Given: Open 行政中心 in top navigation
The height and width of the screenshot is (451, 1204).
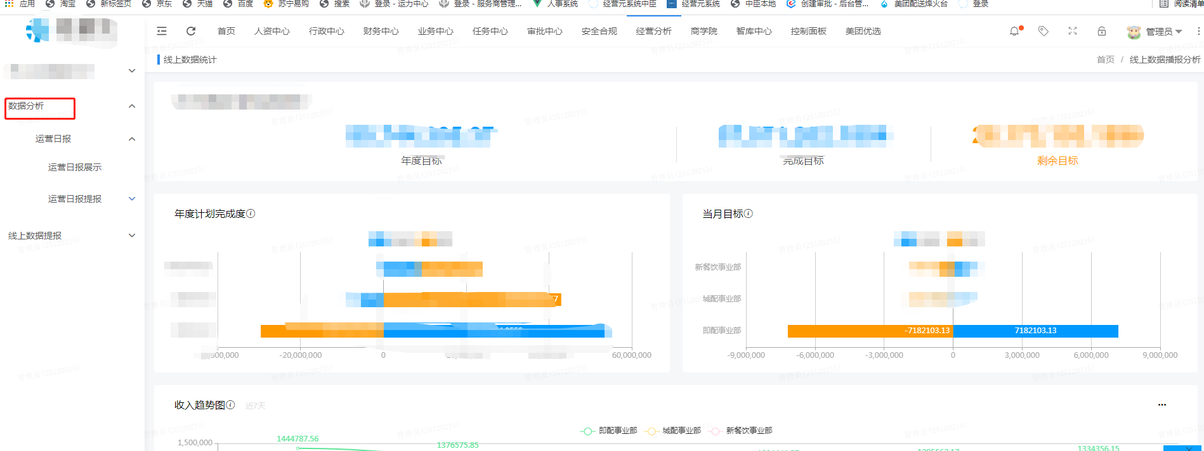Looking at the screenshot, I should tap(327, 31).
